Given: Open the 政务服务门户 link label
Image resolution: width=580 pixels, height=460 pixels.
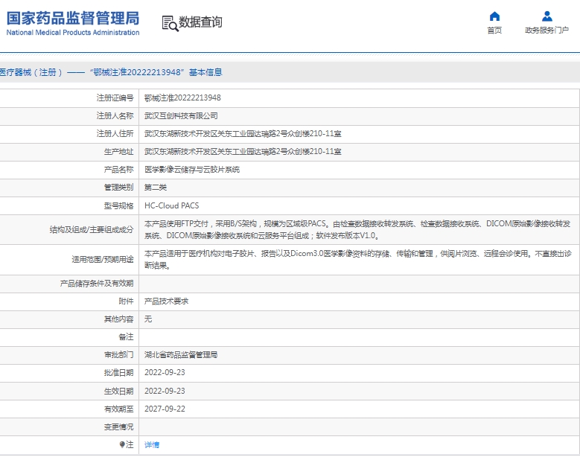Looking at the screenshot, I should [x=546, y=31].
